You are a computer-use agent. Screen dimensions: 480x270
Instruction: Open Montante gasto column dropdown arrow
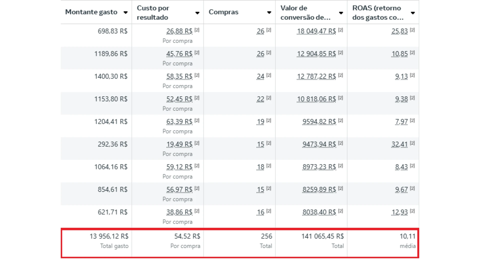point(125,12)
